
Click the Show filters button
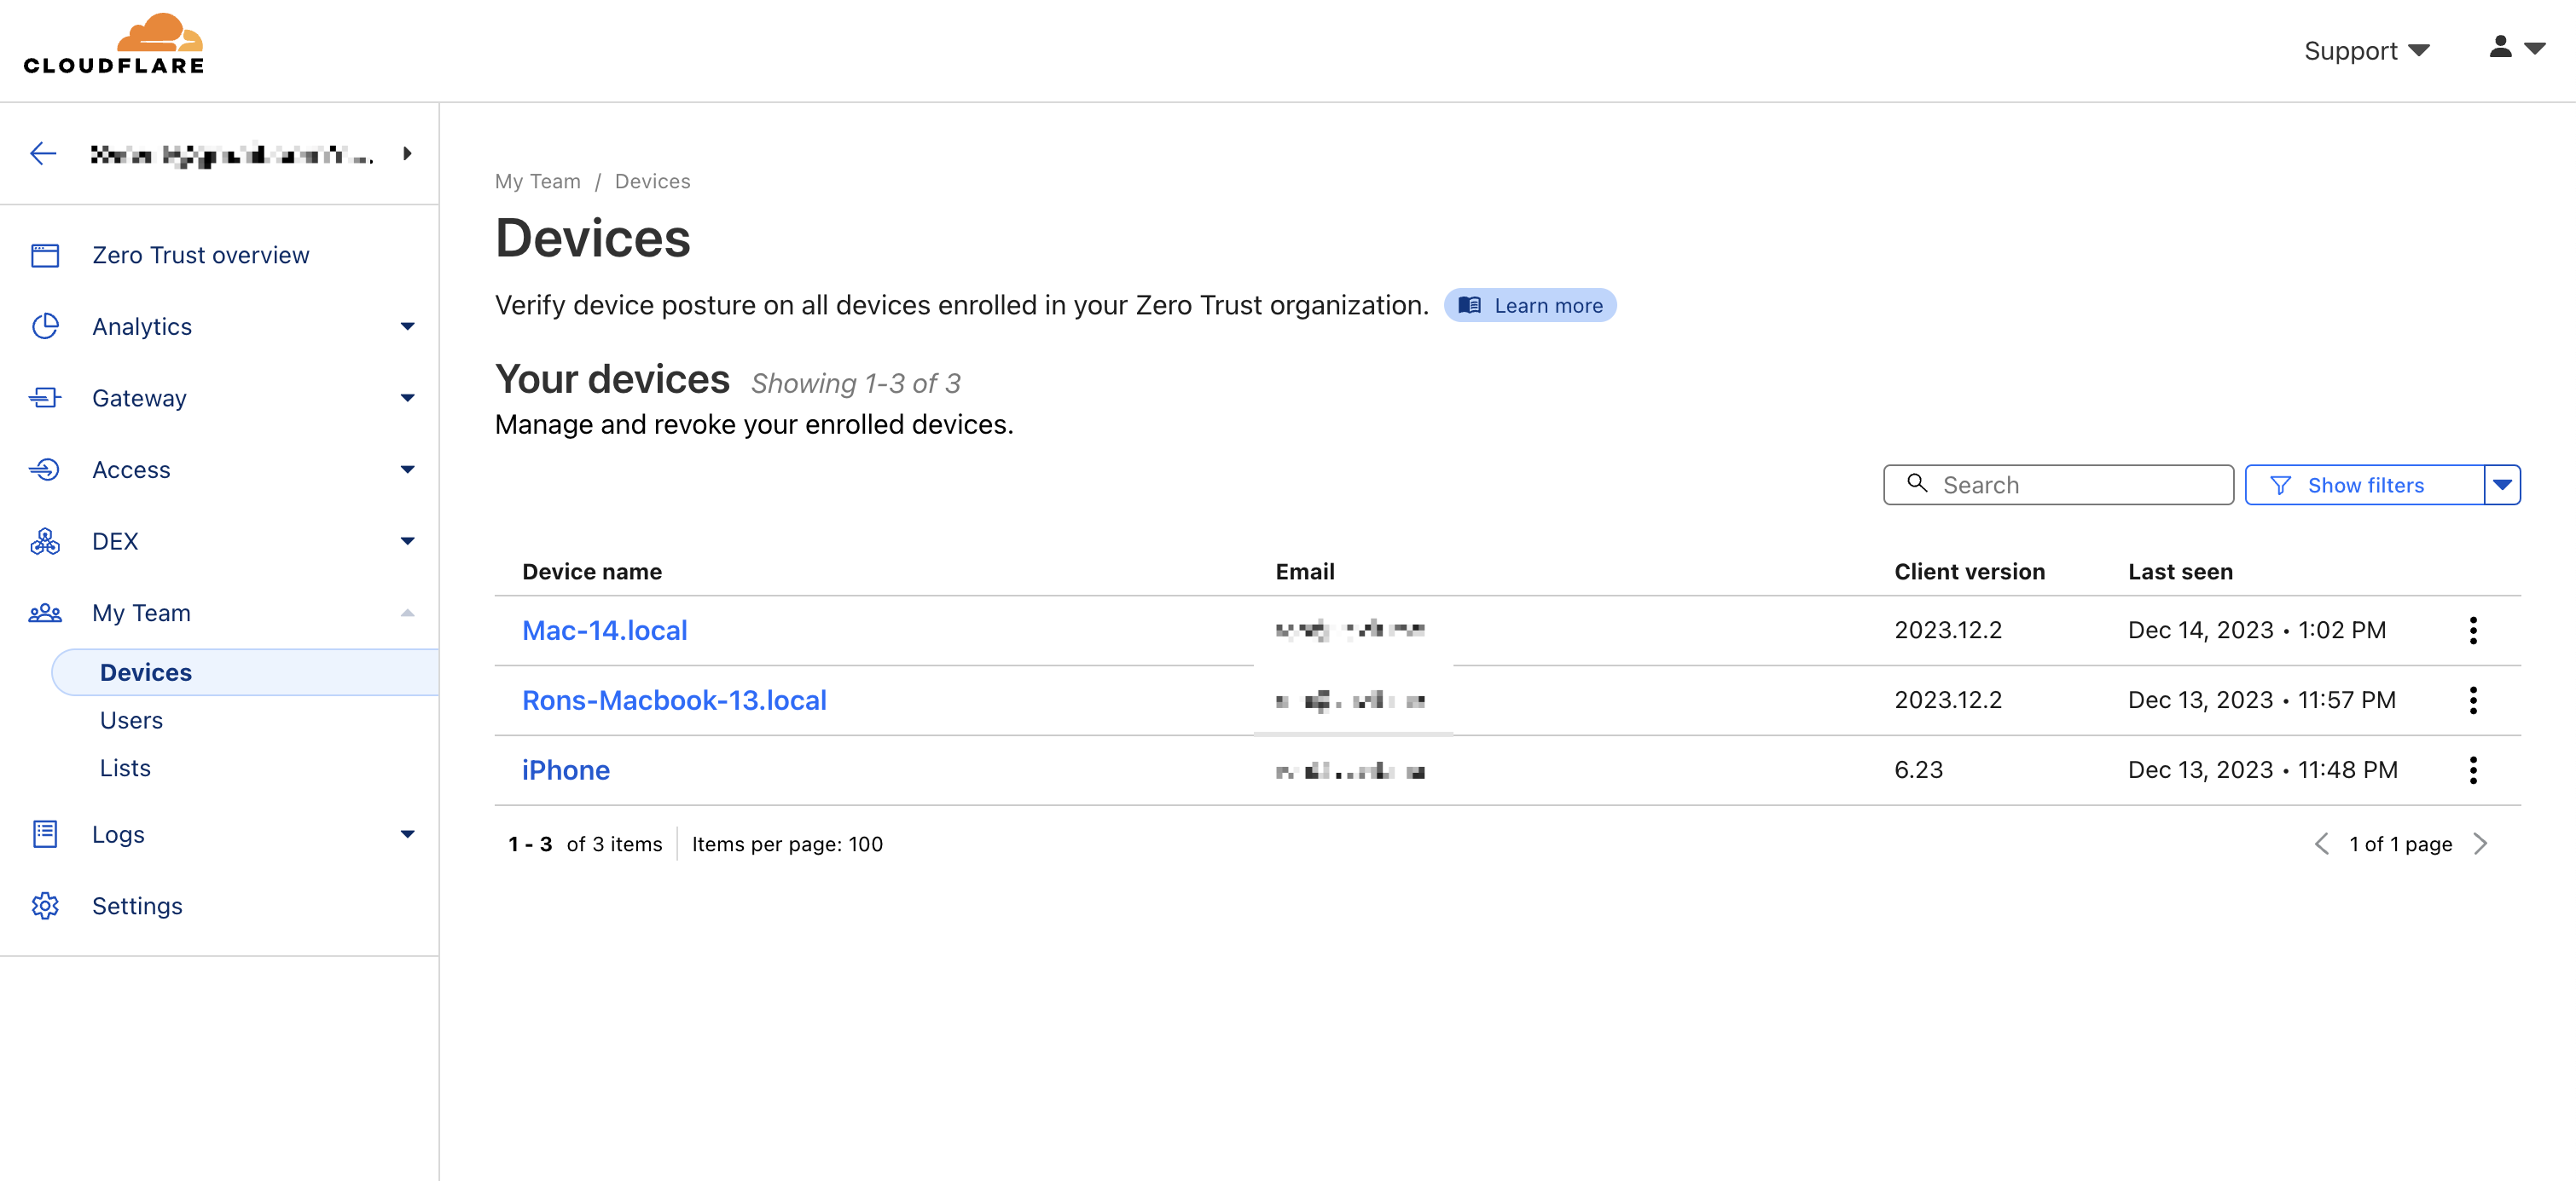pyautogui.click(x=2365, y=486)
